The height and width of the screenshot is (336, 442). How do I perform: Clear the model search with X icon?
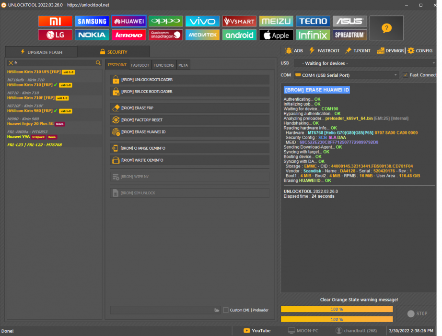(x=11, y=63)
